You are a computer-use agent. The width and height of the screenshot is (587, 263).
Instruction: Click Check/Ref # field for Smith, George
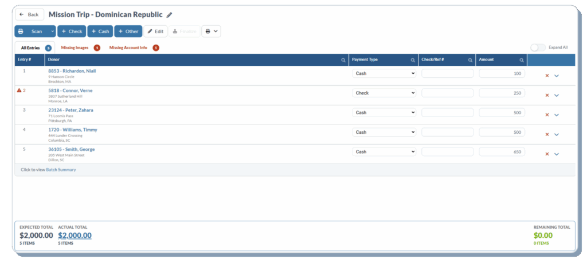447,152
